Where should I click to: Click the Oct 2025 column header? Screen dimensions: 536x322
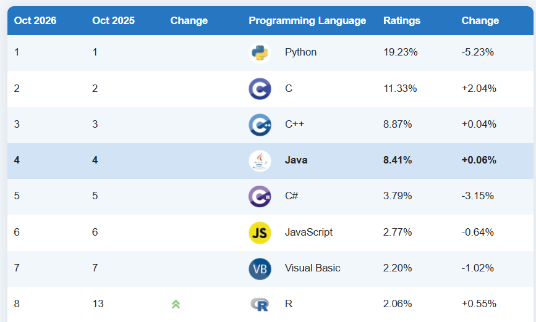pos(114,20)
